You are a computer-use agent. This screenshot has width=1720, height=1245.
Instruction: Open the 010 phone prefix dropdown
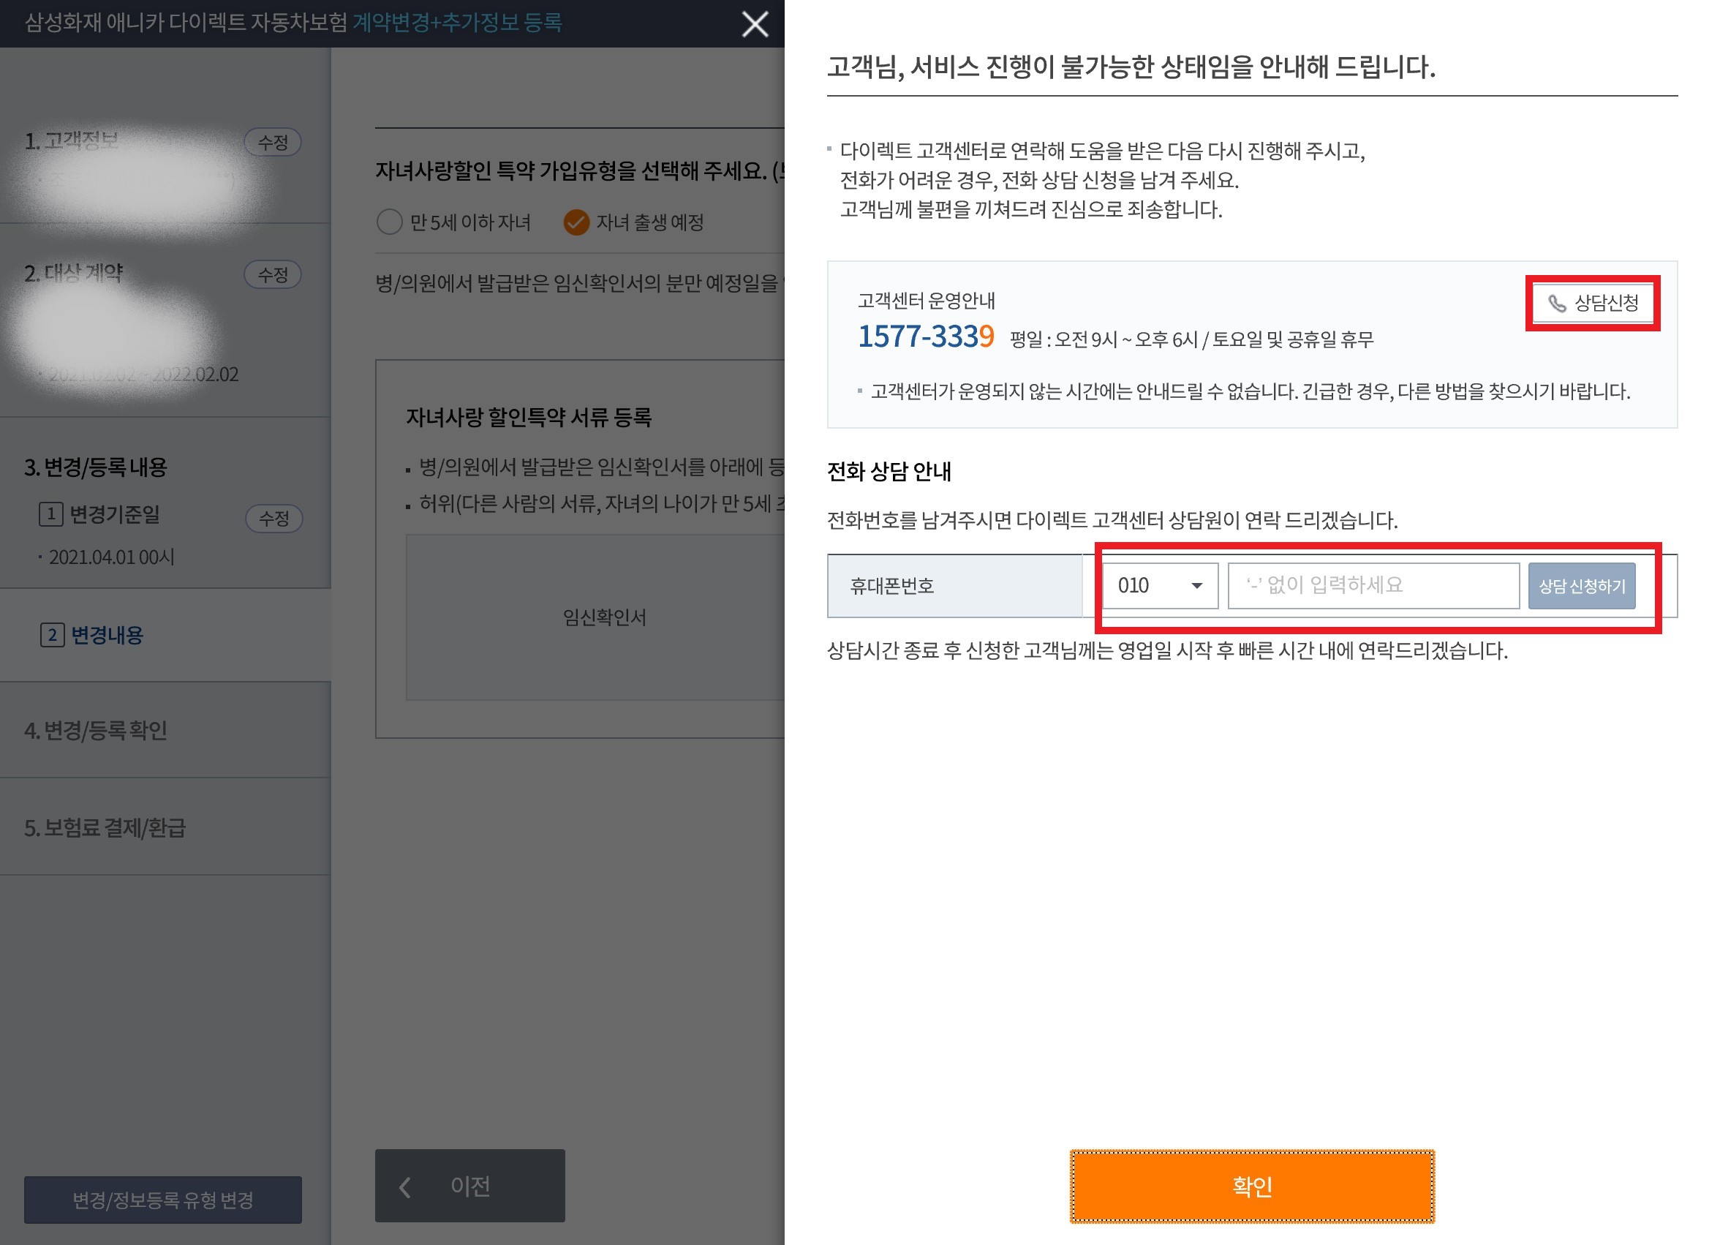click(x=1159, y=585)
